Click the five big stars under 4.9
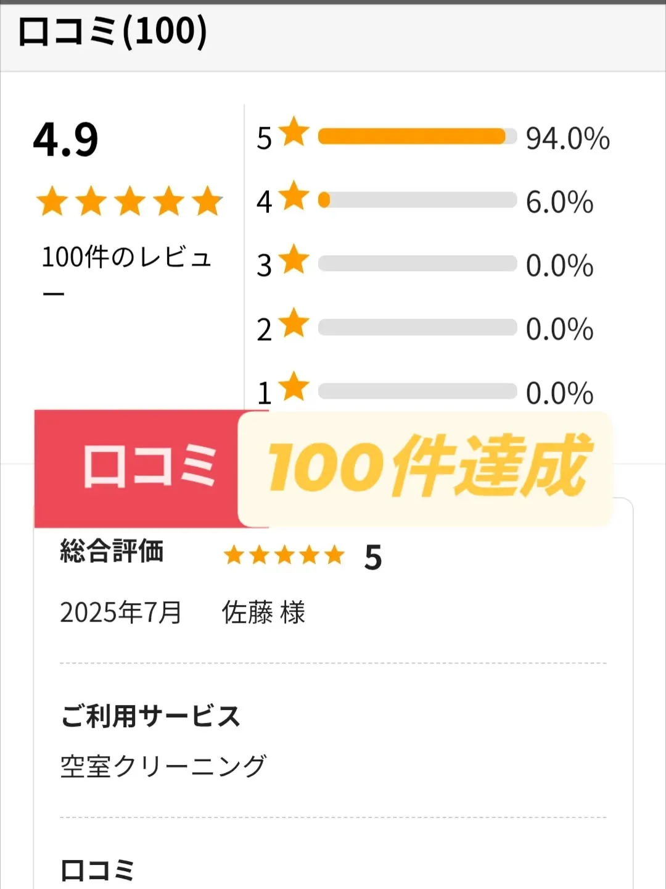The width and height of the screenshot is (666, 889). 129,201
